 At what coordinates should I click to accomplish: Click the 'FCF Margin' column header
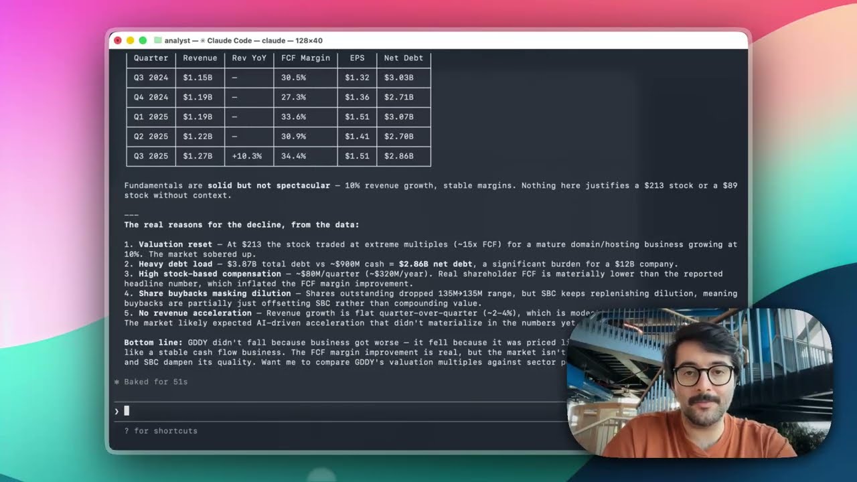[x=305, y=58]
